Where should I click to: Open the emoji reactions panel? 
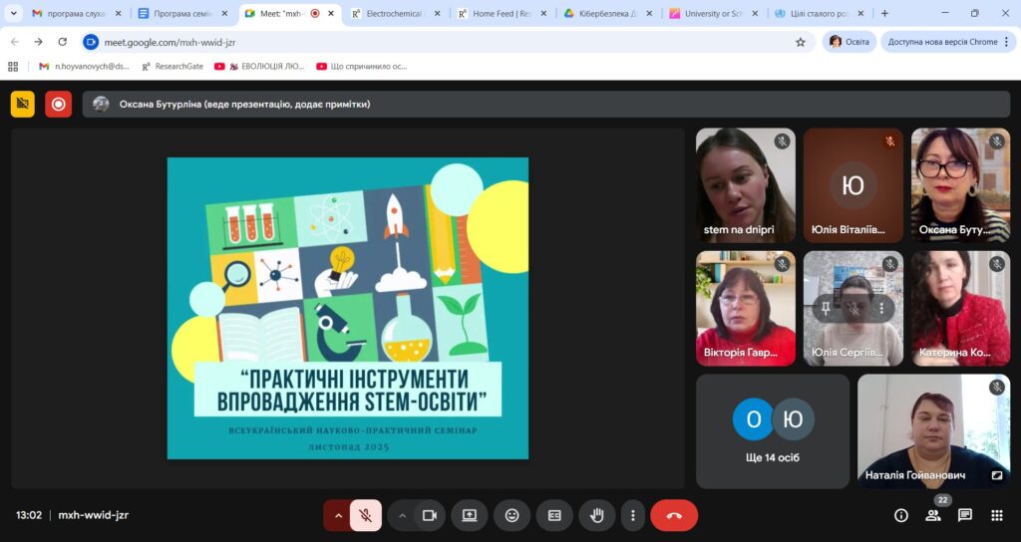[x=511, y=515]
